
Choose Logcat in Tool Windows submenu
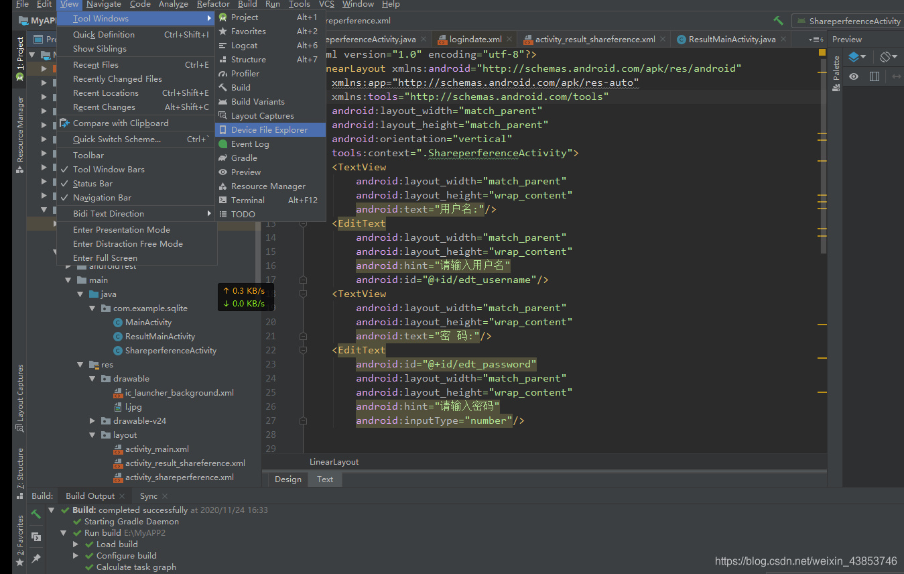[x=270, y=46]
